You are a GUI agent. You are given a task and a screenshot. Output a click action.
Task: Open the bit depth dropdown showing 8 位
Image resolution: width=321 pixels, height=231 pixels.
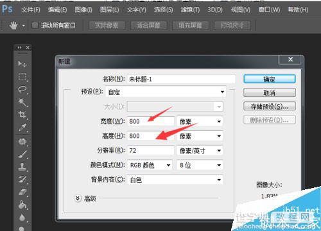[200, 165]
